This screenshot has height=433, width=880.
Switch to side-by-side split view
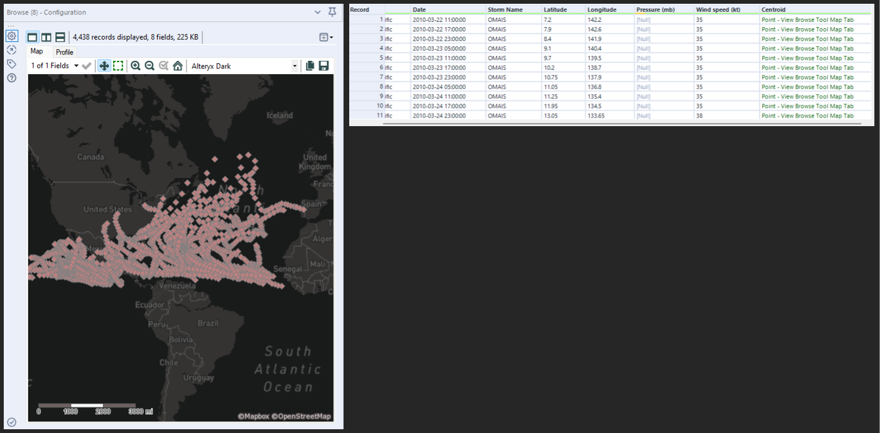[46, 38]
